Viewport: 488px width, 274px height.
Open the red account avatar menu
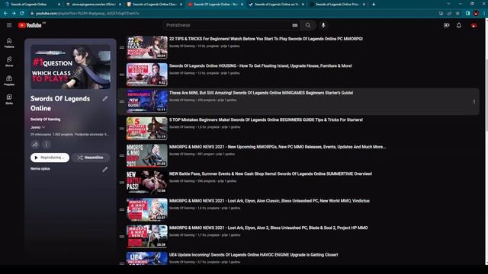474,25
